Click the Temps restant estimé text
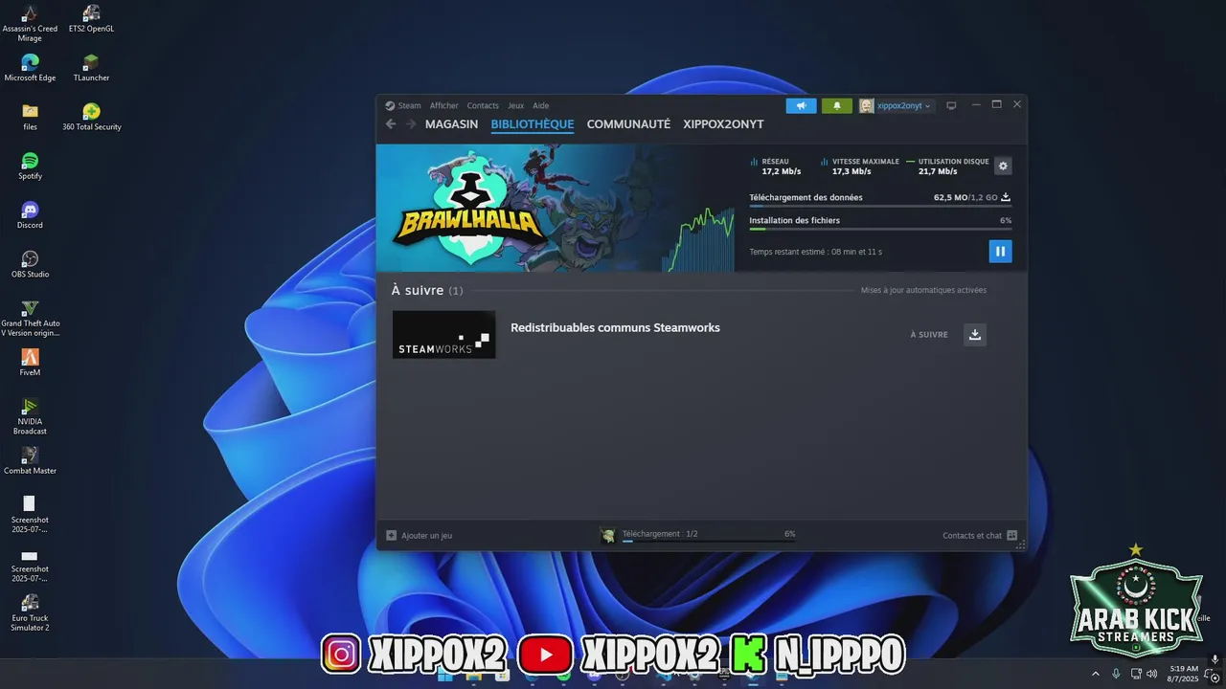1226x689 pixels. (815, 252)
